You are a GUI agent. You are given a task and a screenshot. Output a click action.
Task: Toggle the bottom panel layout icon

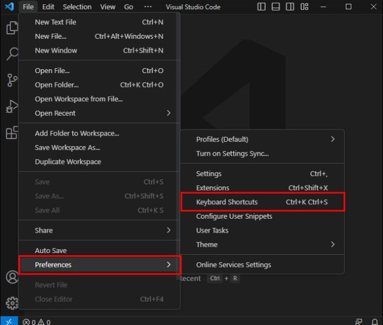pos(275,7)
